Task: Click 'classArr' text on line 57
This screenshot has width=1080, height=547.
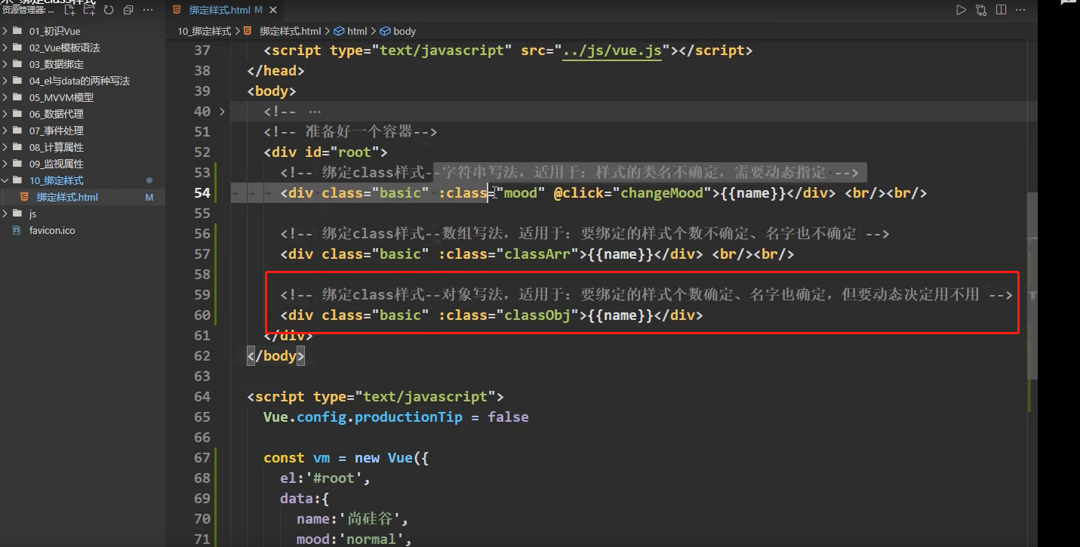Action: (537, 254)
